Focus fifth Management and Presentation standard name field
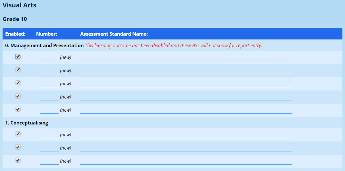345x171 pixels. (x=186, y=110)
